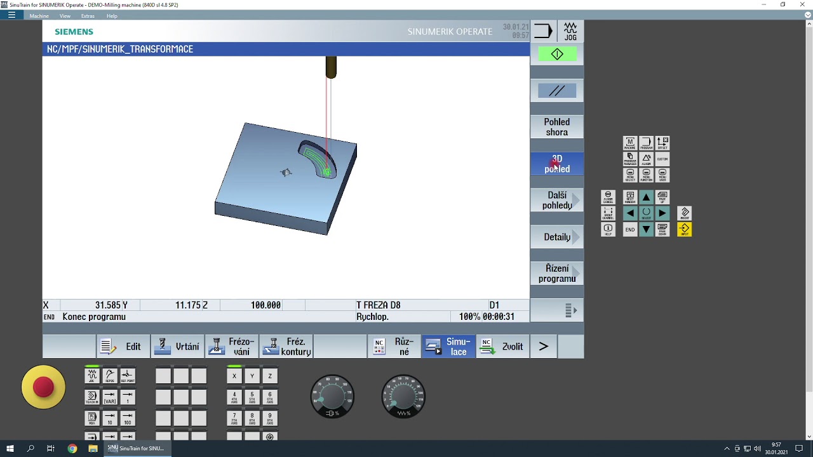This screenshot has width=813, height=457.
Task: Open the PROGRAM area key
Action: click(x=646, y=143)
